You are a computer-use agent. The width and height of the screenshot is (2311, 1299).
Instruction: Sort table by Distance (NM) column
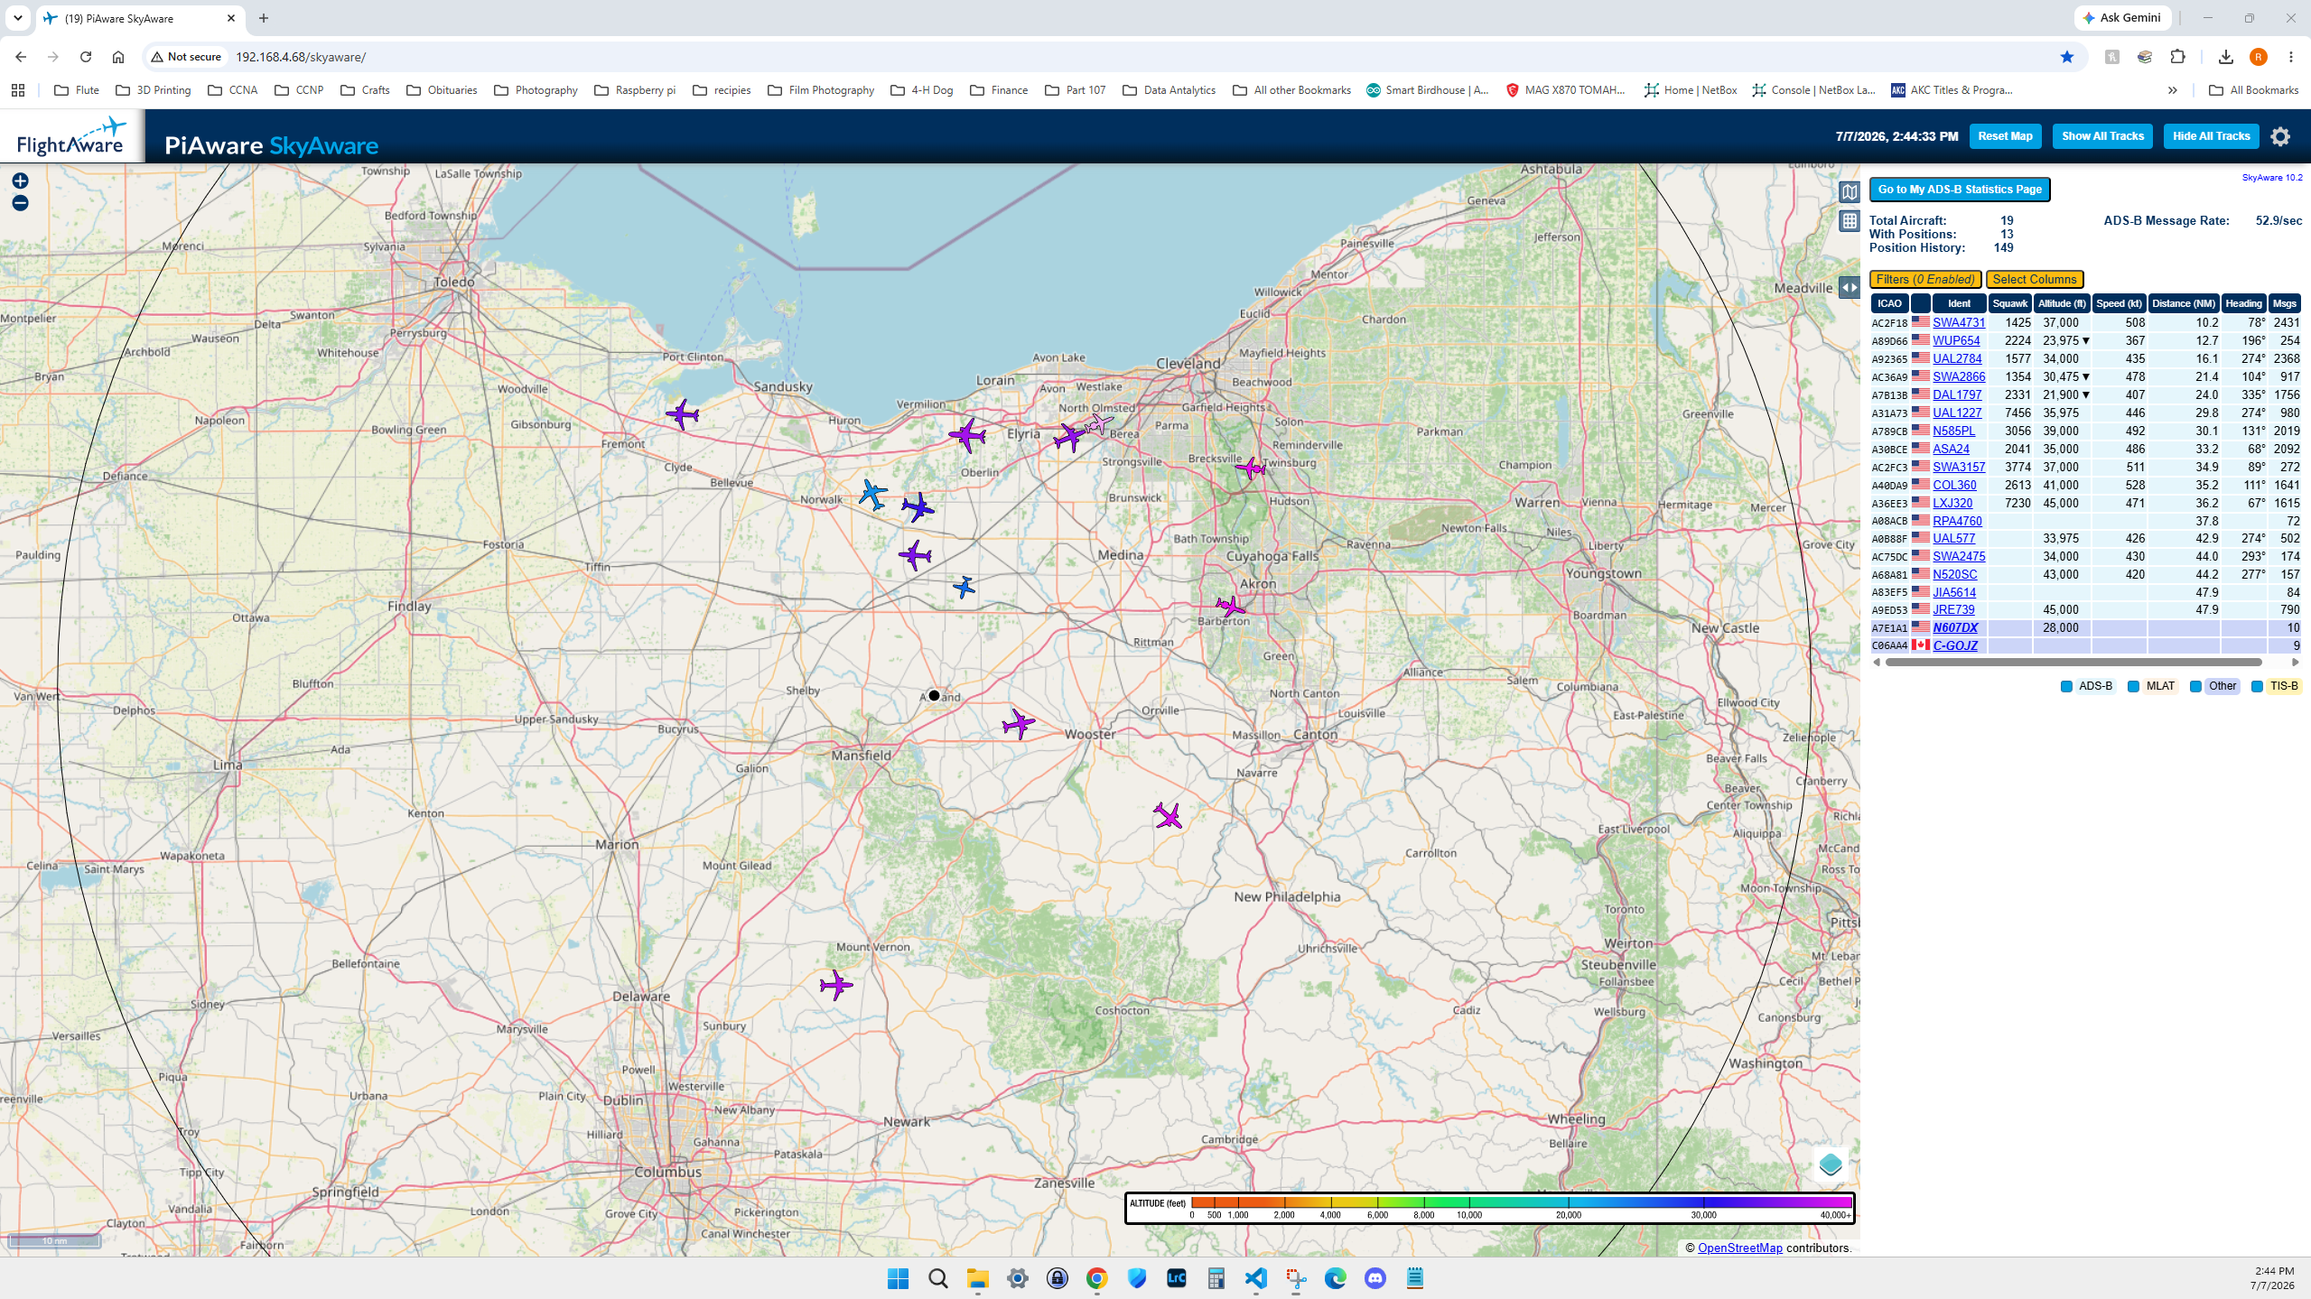(x=2183, y=303)
